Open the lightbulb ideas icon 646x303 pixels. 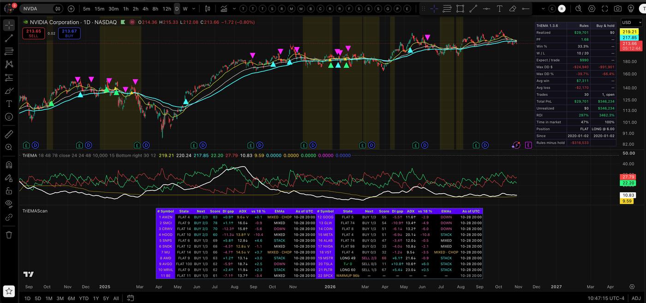(631, 8)
